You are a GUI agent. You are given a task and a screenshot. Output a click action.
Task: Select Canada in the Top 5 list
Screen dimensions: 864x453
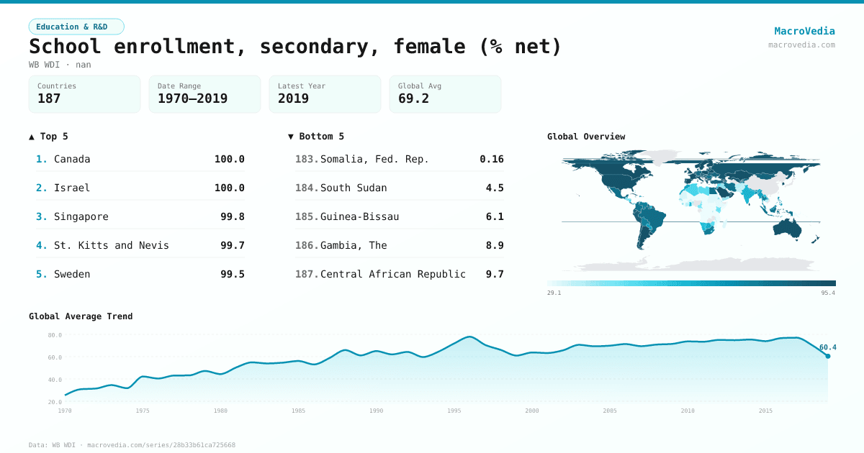click(72, 159)
